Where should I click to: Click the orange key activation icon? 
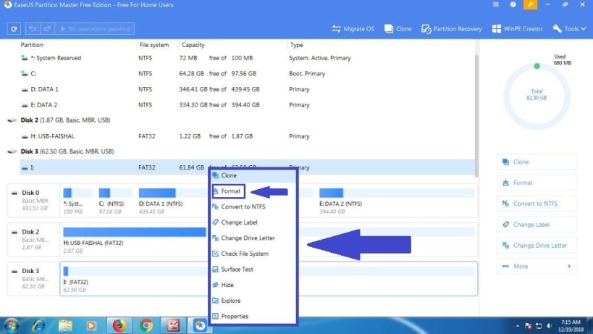click(x=530, y=4)
